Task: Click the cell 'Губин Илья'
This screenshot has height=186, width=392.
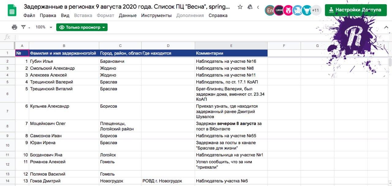Action: [x=64, y=61]
